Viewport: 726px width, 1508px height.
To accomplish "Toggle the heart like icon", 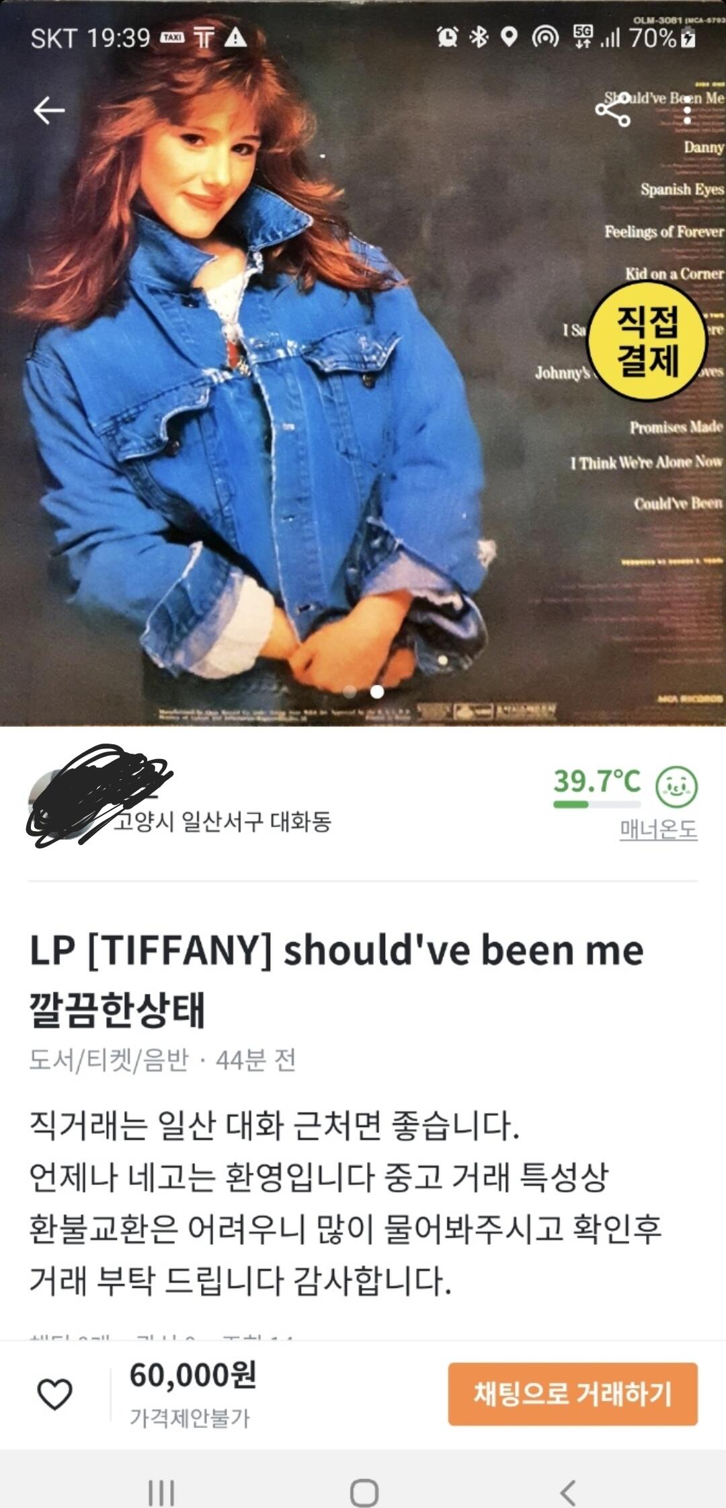I will (x=54, y=1394).
